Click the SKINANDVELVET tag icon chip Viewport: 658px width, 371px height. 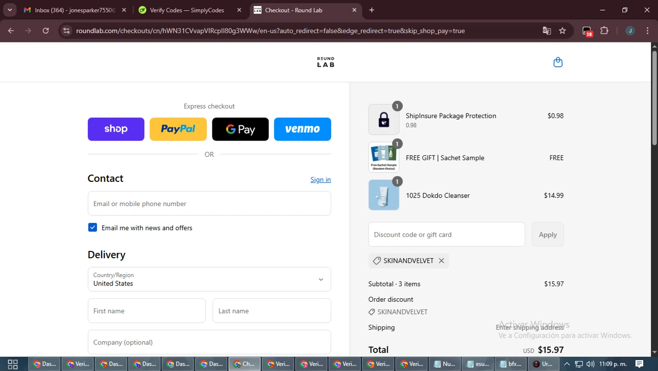377,261
